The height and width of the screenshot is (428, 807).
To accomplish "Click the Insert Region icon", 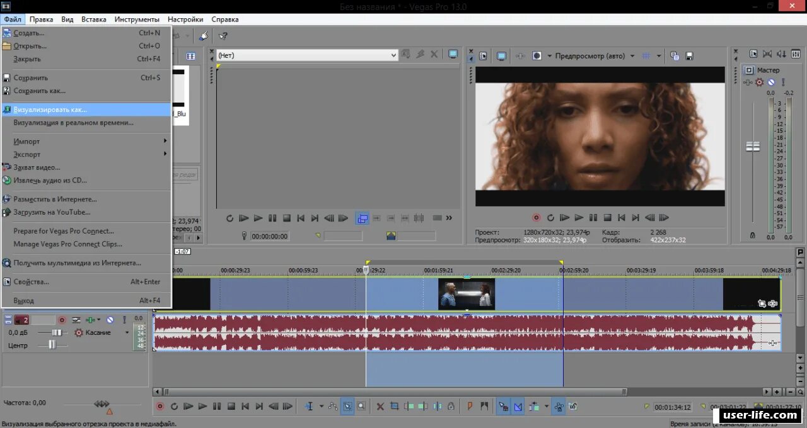I will [484, 407].
